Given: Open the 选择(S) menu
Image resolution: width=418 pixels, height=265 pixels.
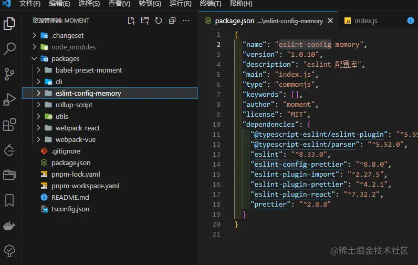Looking at the screenshot, I should pyautogui.click(x=89, y=4).
